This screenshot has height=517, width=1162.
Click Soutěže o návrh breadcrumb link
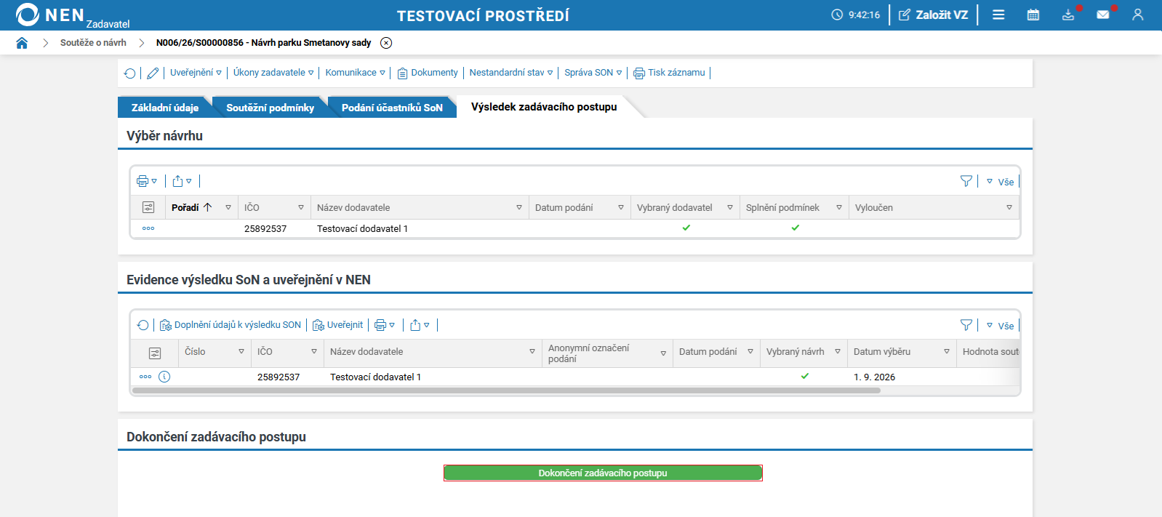tap(93, 43)
